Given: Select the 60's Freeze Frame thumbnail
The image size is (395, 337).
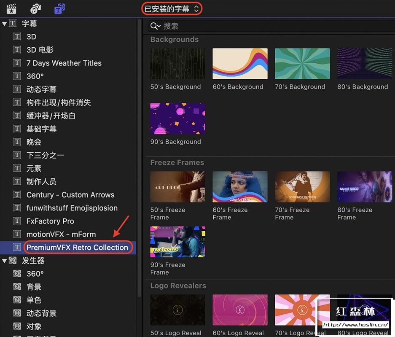Looking at the screenshot, I should 240,187.
